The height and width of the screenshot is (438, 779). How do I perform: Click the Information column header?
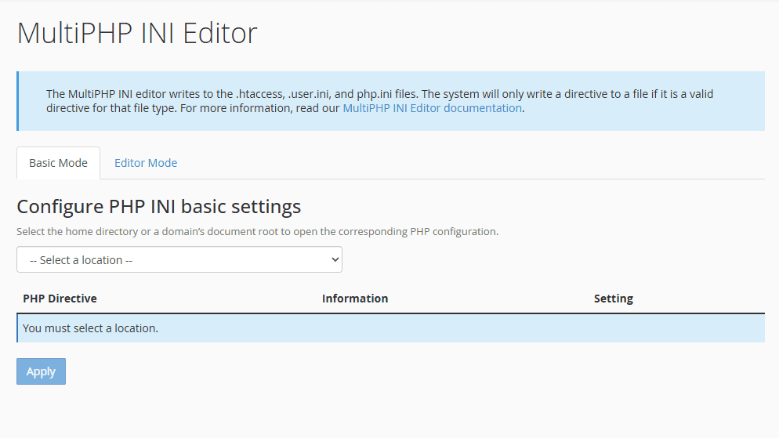click(x=355, y=299)
